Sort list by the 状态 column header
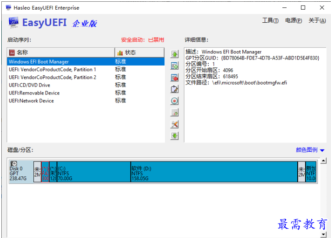 (x=139, y=52)
